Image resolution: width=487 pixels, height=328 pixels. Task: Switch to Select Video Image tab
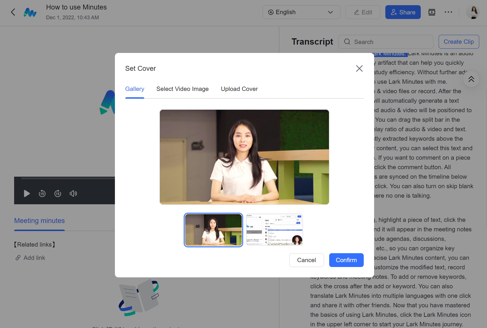click(x=182, y=89)
